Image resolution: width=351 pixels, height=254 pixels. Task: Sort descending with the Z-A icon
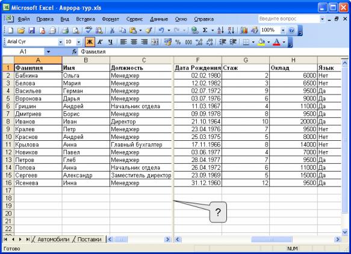(x=231, y=30)
